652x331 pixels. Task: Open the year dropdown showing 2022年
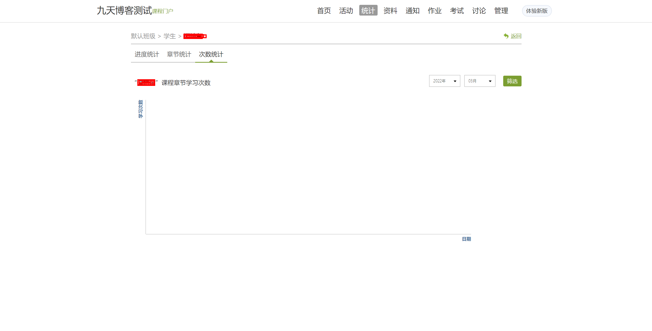pyautogui.click(x=444, y=81)
